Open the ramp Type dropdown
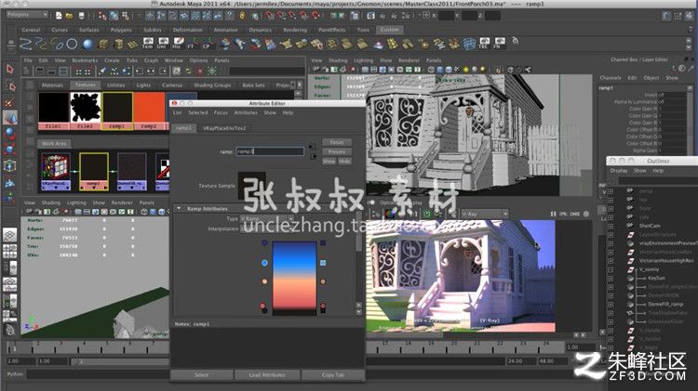This screenshot has height=391, width=698. coord(267,218)
